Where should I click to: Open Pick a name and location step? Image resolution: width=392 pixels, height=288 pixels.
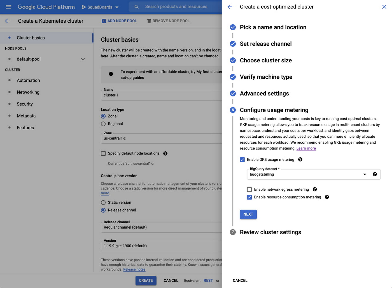tap(273, 27)
